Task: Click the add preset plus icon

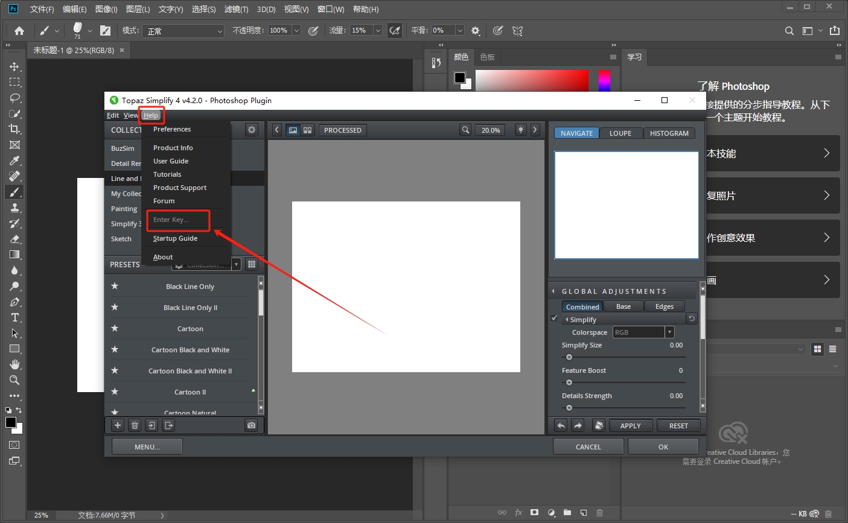Action: coord(118,425)
